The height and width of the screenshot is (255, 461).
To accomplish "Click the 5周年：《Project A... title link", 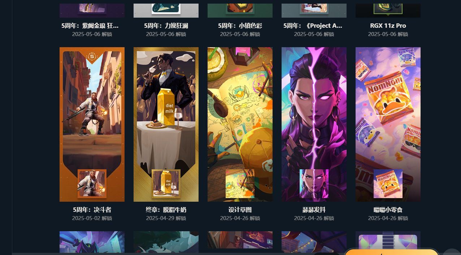I will click(x=313, y=26).
